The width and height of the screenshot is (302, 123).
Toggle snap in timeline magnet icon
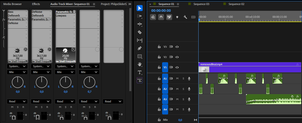coord(161,17)
